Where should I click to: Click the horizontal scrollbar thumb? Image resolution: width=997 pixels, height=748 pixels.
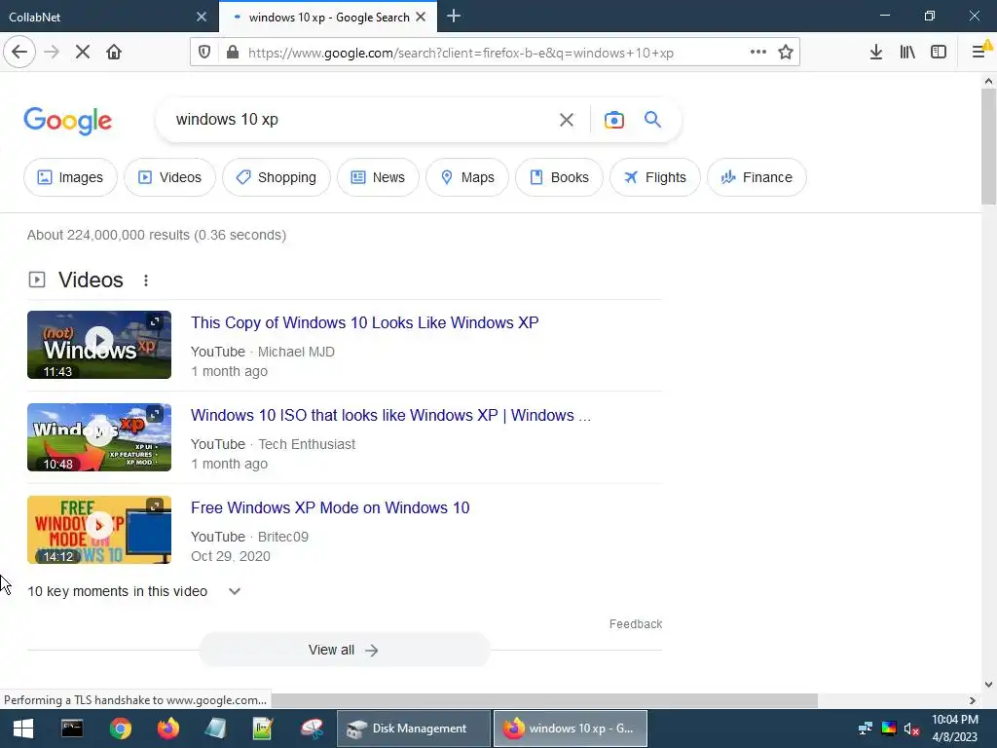[544, 700]
